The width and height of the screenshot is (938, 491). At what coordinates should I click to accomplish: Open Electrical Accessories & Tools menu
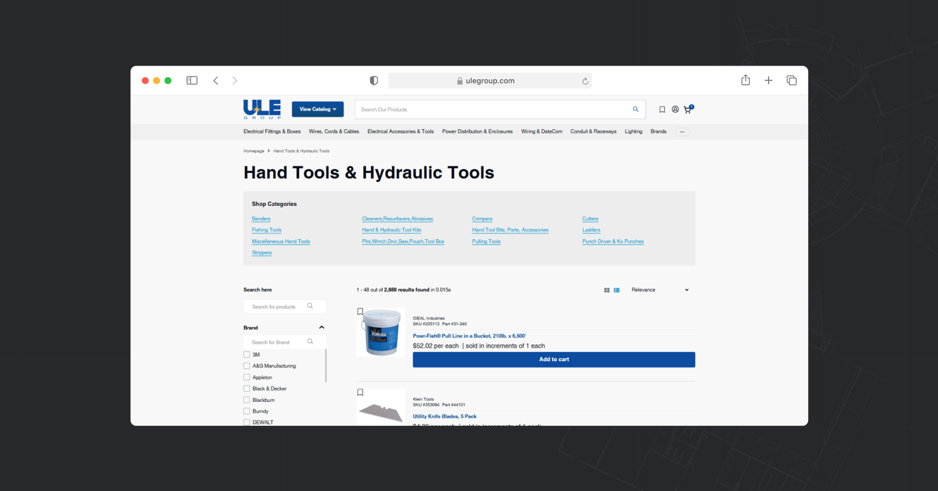pyautogui.click(x=400, y=131)
